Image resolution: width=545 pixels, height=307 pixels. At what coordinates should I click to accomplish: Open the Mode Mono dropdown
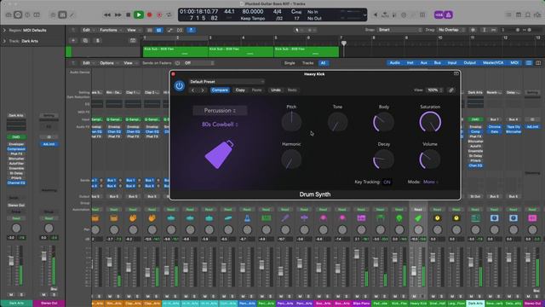tap(431, 182)
